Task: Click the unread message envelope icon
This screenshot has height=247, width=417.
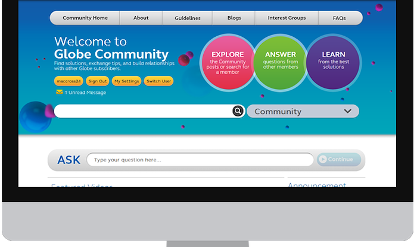Action: tap(60, 92)
